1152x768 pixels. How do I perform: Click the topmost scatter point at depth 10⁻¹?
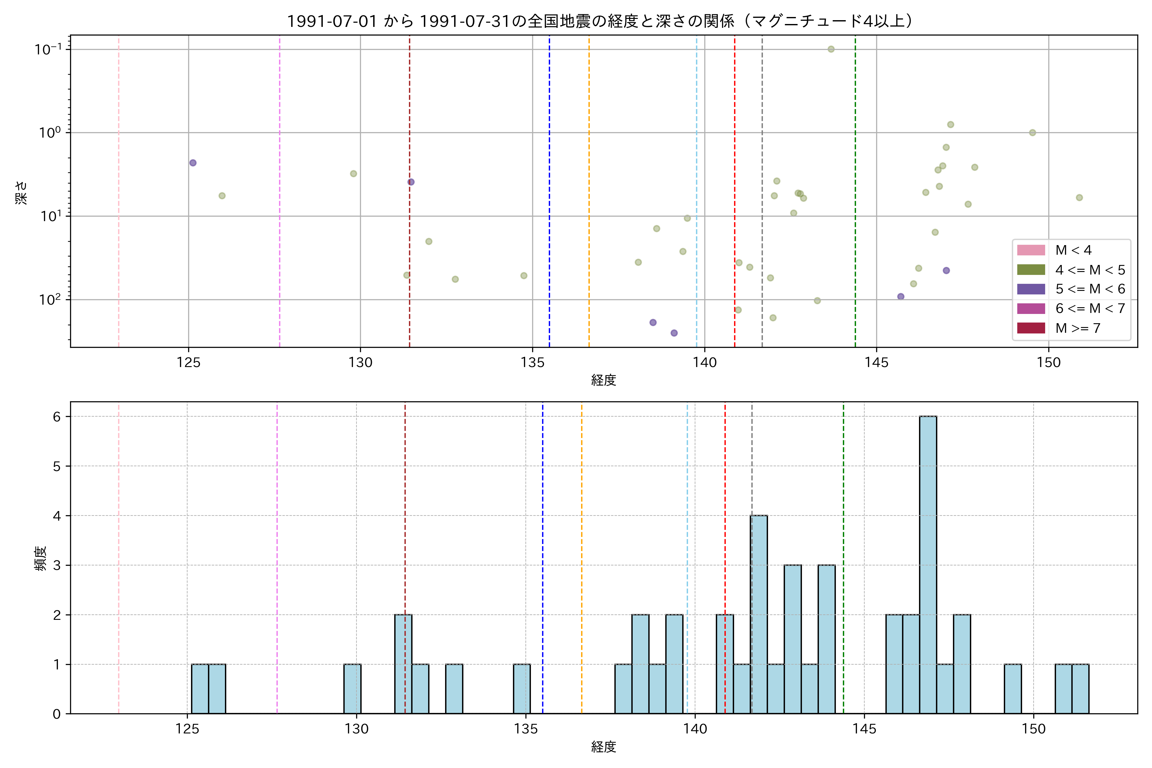click(831, 49)
